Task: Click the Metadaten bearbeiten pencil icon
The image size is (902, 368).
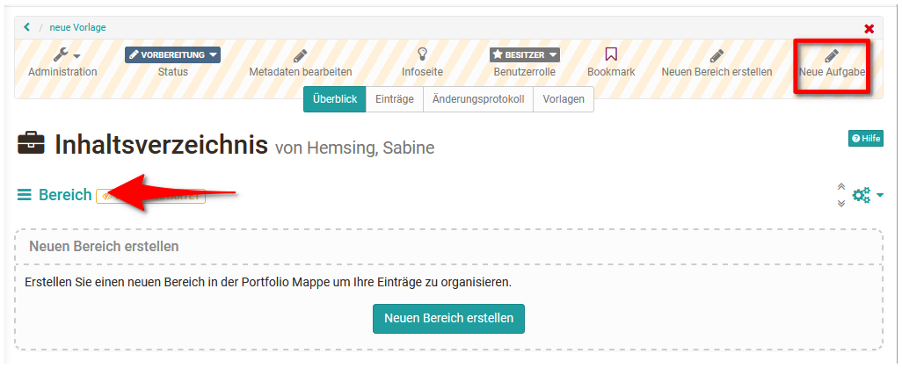Action: click(x=301, y=56)
